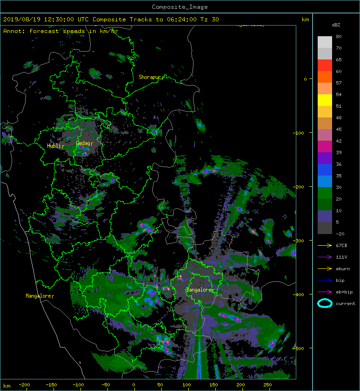The width and height of the screenshot is (360, 391).
Task: Click the Composite_Image title text
Action: (180, 7)
